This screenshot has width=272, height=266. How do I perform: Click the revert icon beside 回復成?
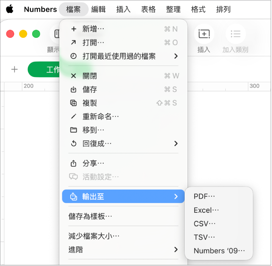coord(74,143)
